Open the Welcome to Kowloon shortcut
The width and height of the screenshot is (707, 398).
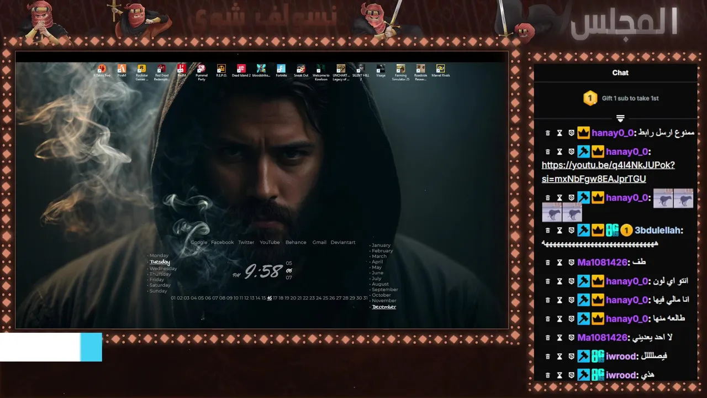321,72
